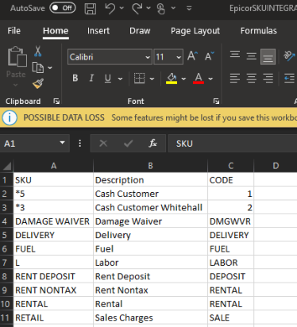297x327 pixels.
Task: Select the row 4 header
Action: [x=6, y=221]
